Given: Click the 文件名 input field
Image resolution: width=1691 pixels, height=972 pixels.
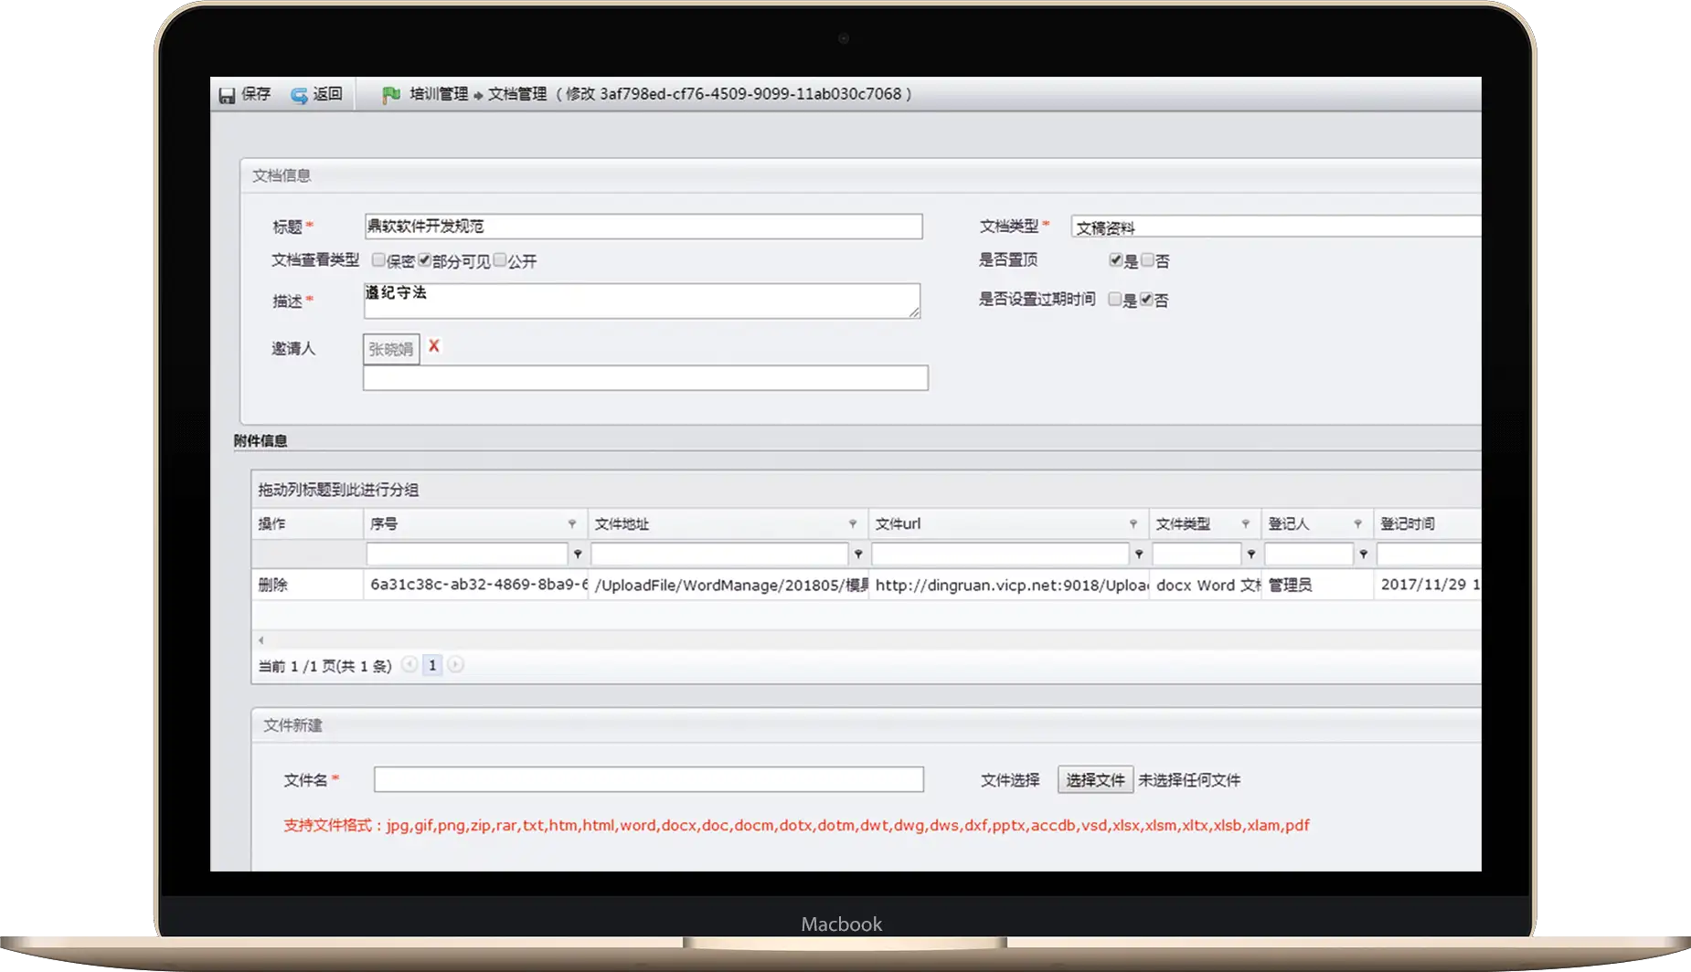Looking at the screenshot, I should pos(648,779).
